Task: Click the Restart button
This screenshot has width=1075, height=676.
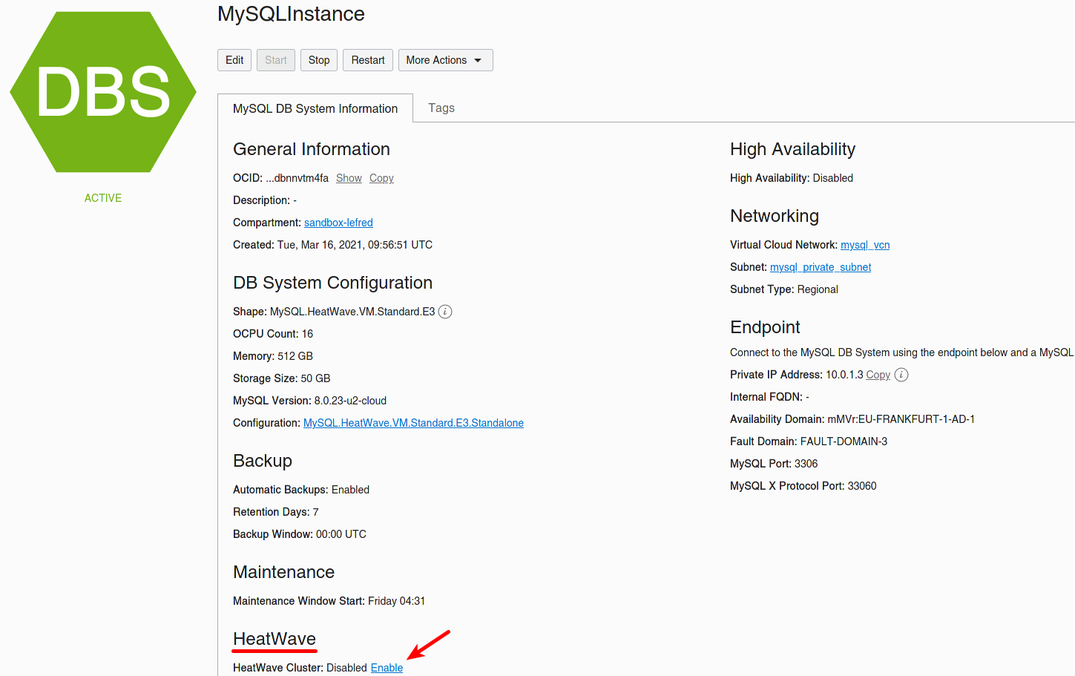Action: click(368, 60)
